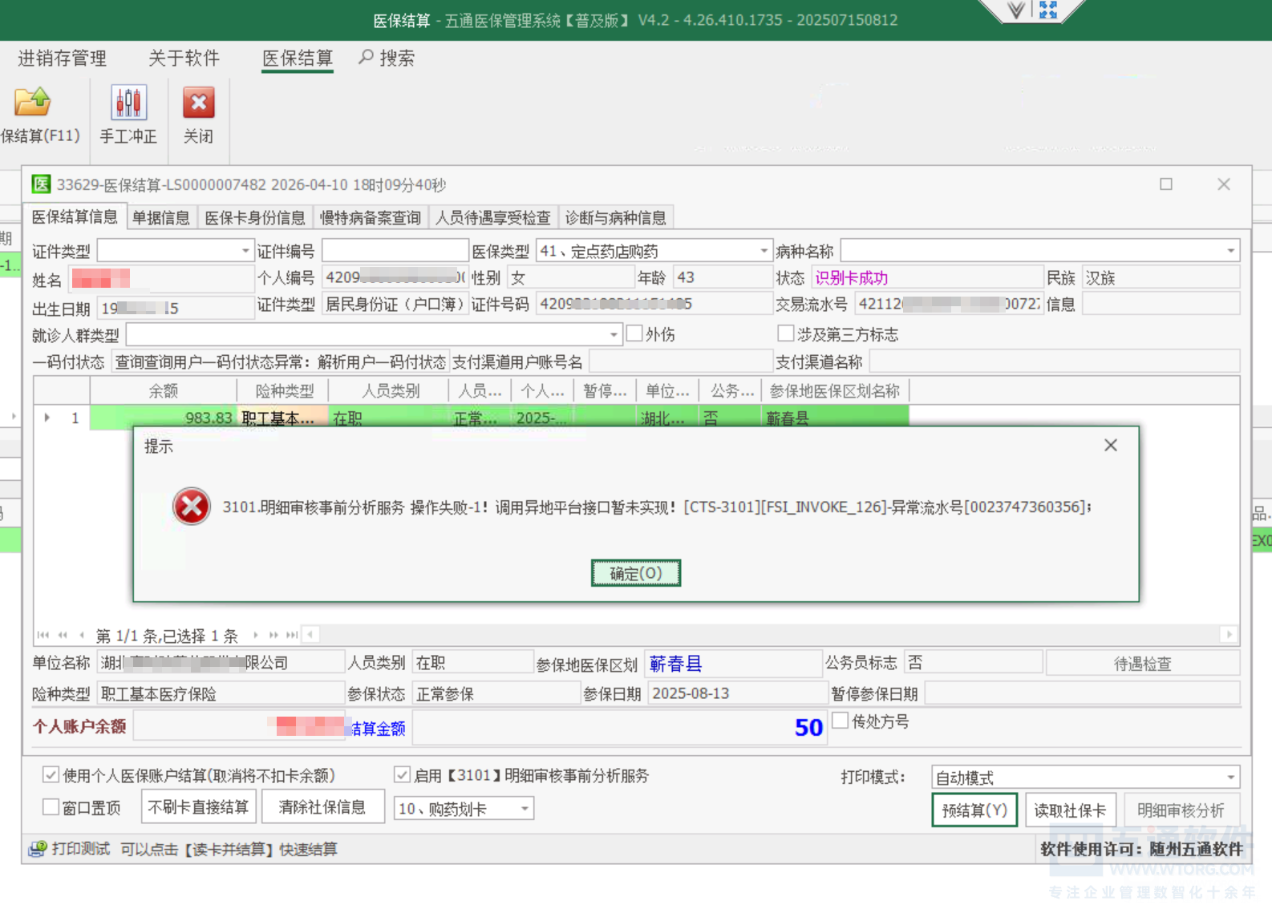This screenshot has height=913, width=1272.
Task: Switch to the 单据信息 tab
Action: pyautogui.click(x=161, y=217)
